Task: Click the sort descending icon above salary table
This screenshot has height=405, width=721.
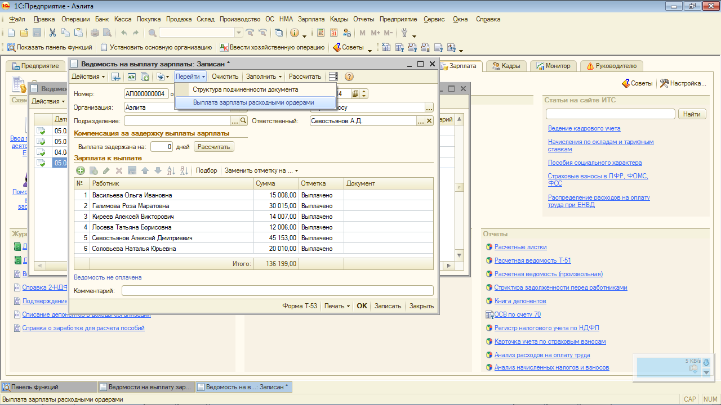Action: coord(184,170)
